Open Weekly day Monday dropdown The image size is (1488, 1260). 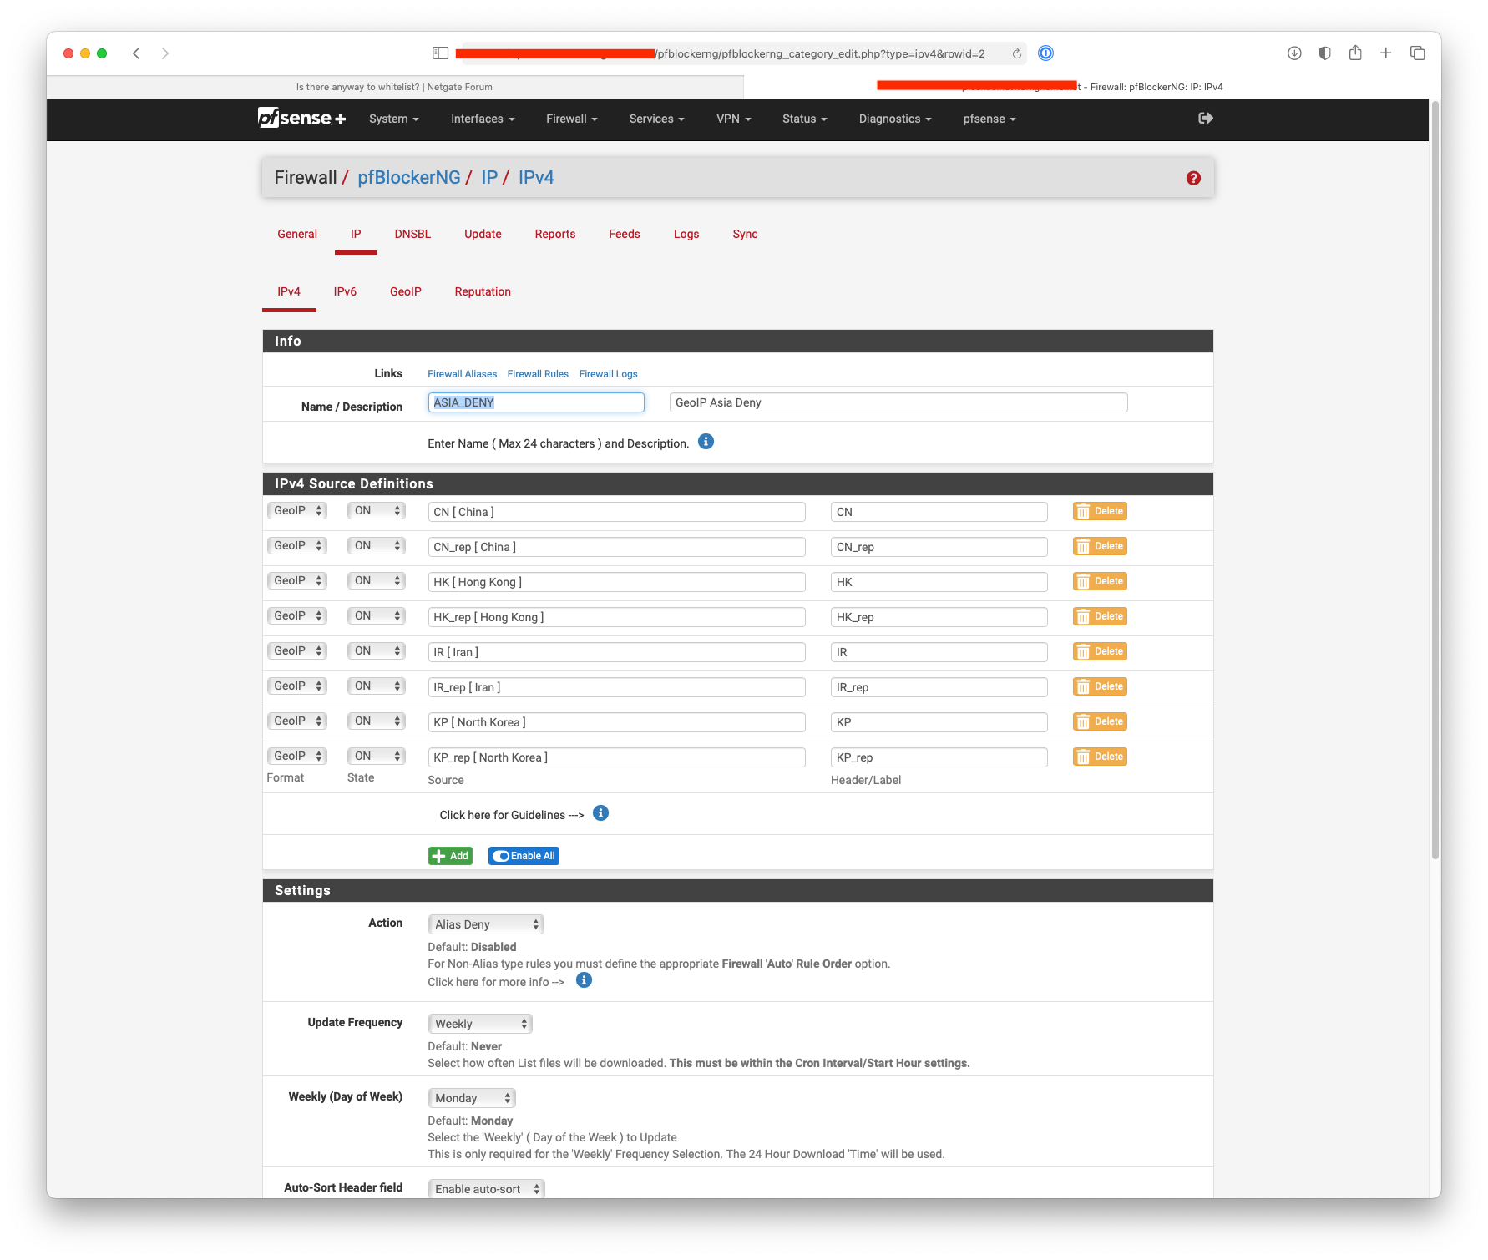(472, 1098)
